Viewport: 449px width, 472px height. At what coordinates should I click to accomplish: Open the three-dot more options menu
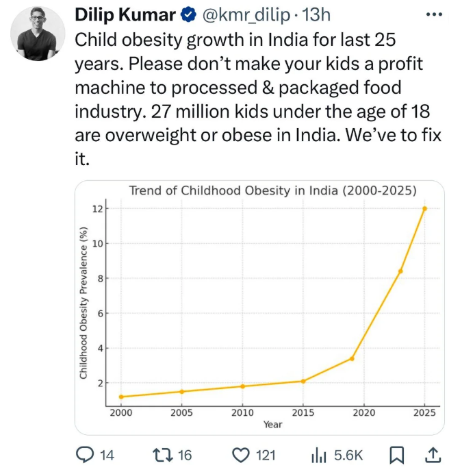pyautogui.click(x=434, y=14)
